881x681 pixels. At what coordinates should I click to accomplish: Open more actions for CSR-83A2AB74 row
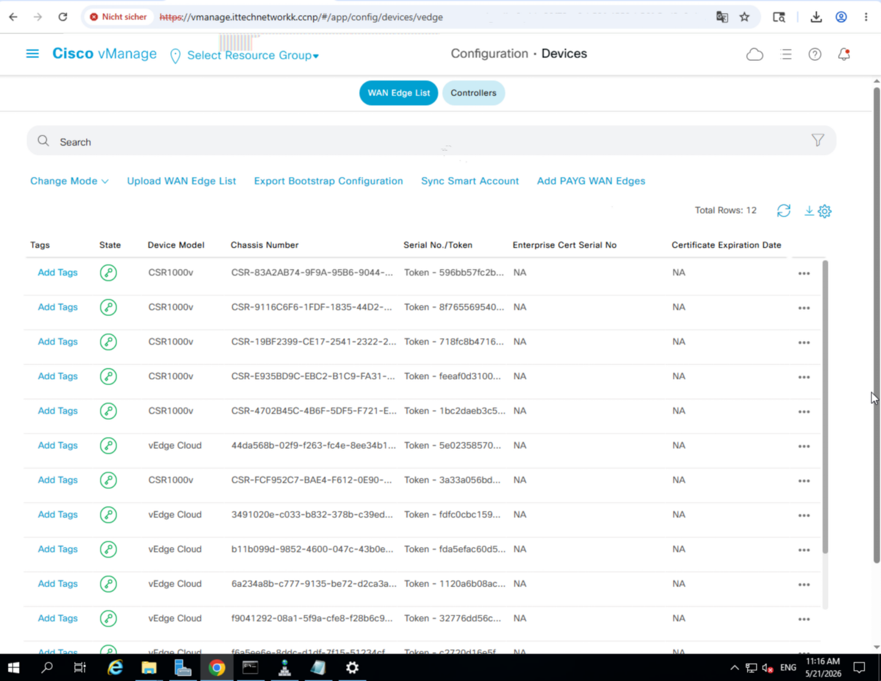tap(804, 274)
